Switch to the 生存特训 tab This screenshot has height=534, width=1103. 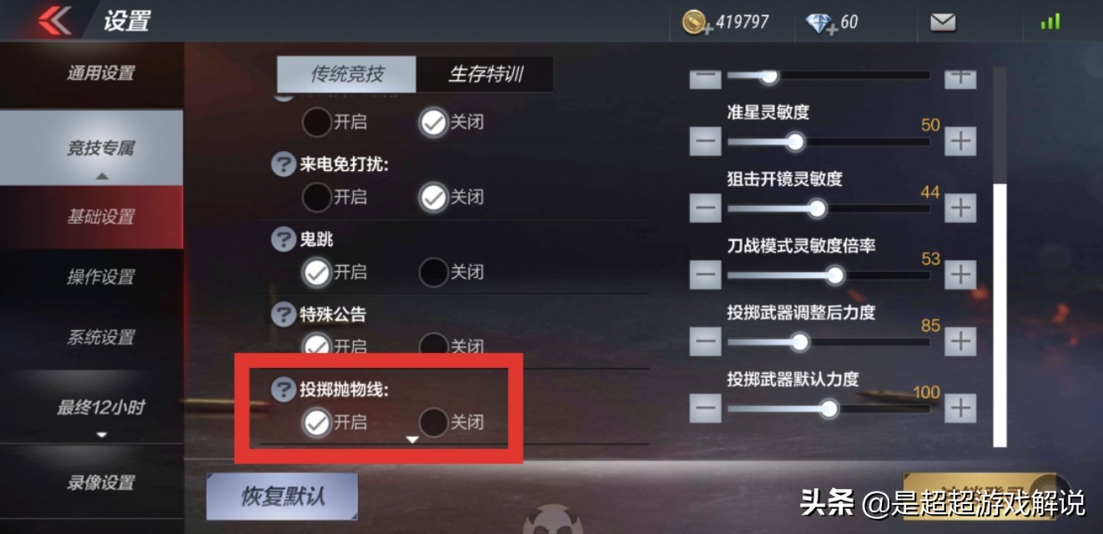(x=486, y=74)
